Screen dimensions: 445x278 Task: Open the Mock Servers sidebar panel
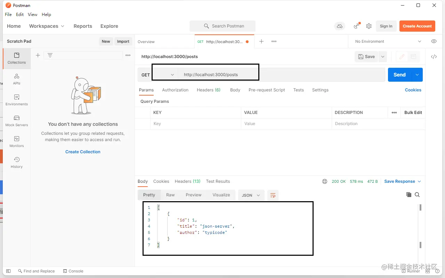pos(17,121)
